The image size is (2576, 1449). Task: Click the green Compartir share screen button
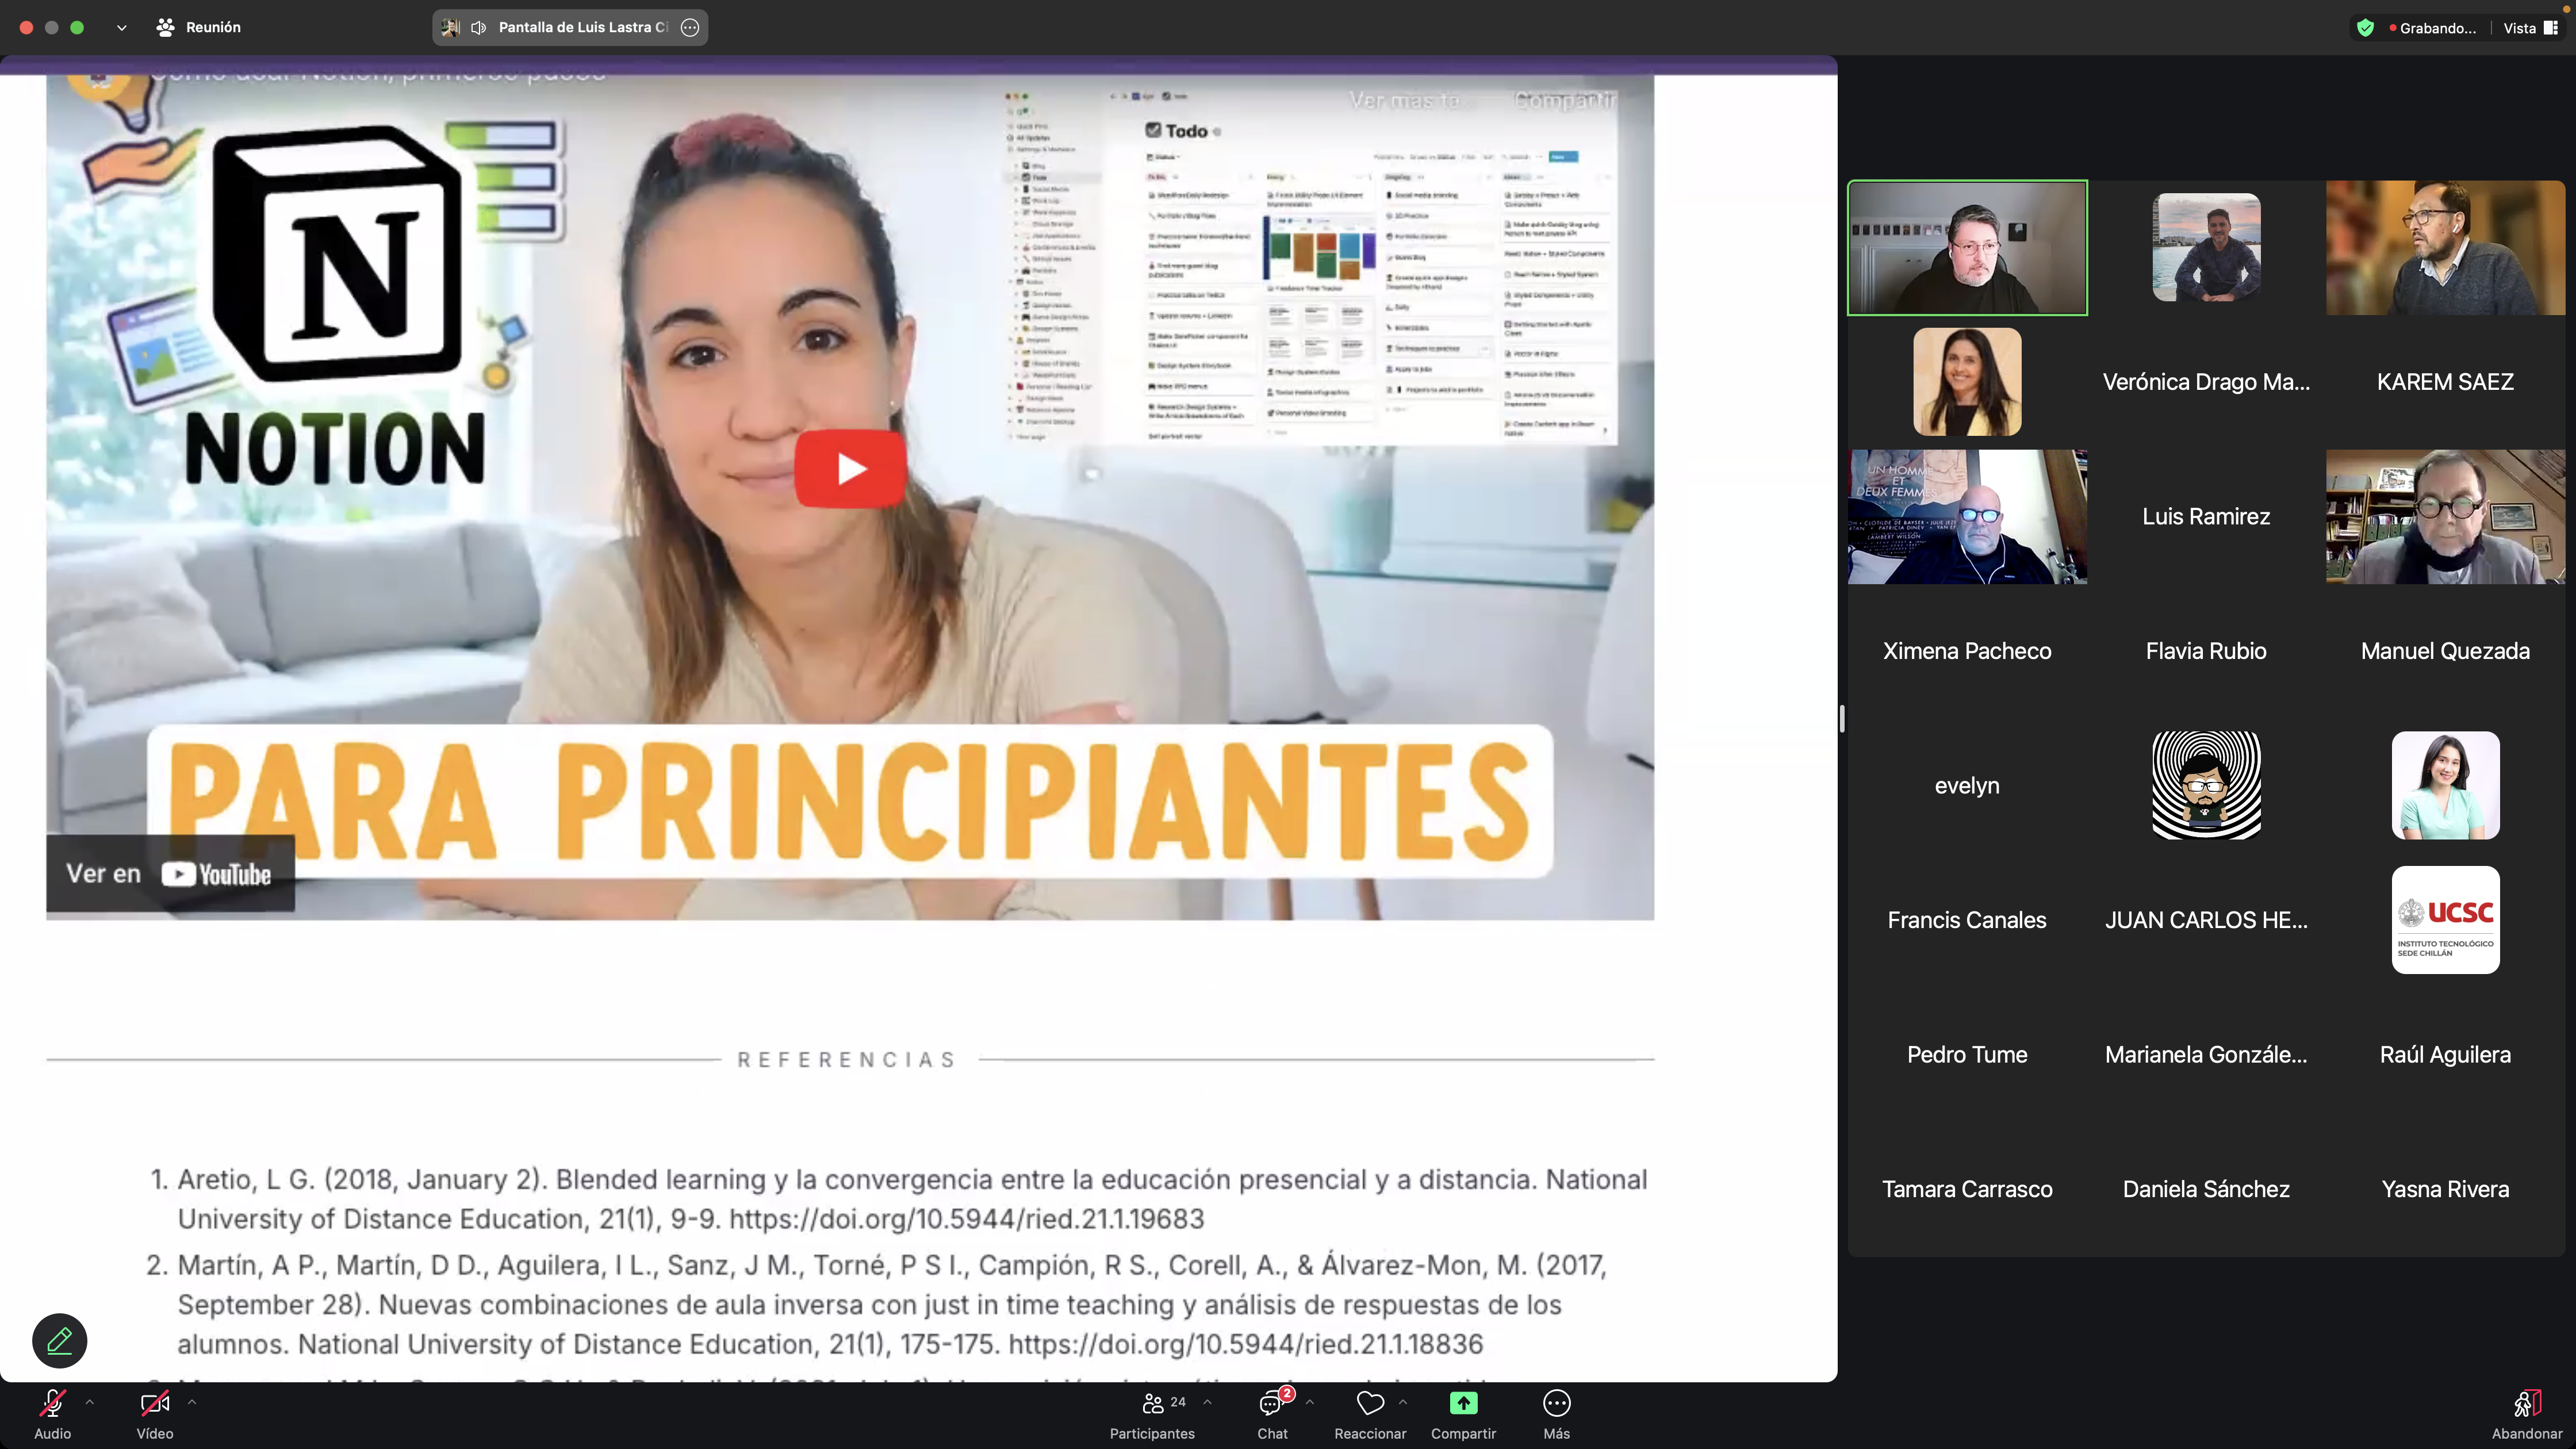point(1463,1414)
